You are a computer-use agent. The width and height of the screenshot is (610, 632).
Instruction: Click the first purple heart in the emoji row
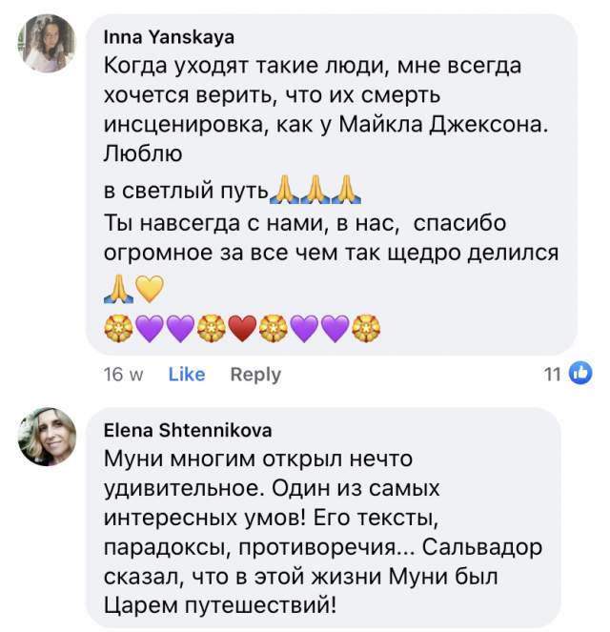pyautogui.click(x=150, y=329)
